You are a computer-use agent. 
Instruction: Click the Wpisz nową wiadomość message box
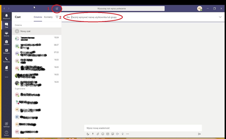143,128
